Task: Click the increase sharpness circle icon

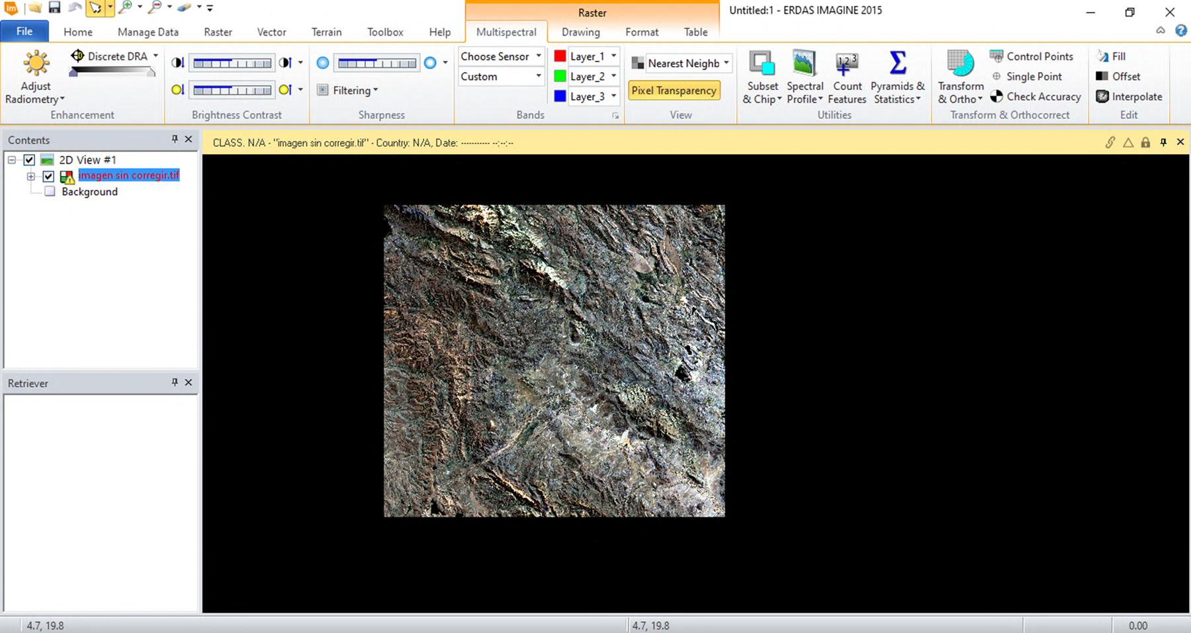Action: pyautogui.click(x=430, y=63)
